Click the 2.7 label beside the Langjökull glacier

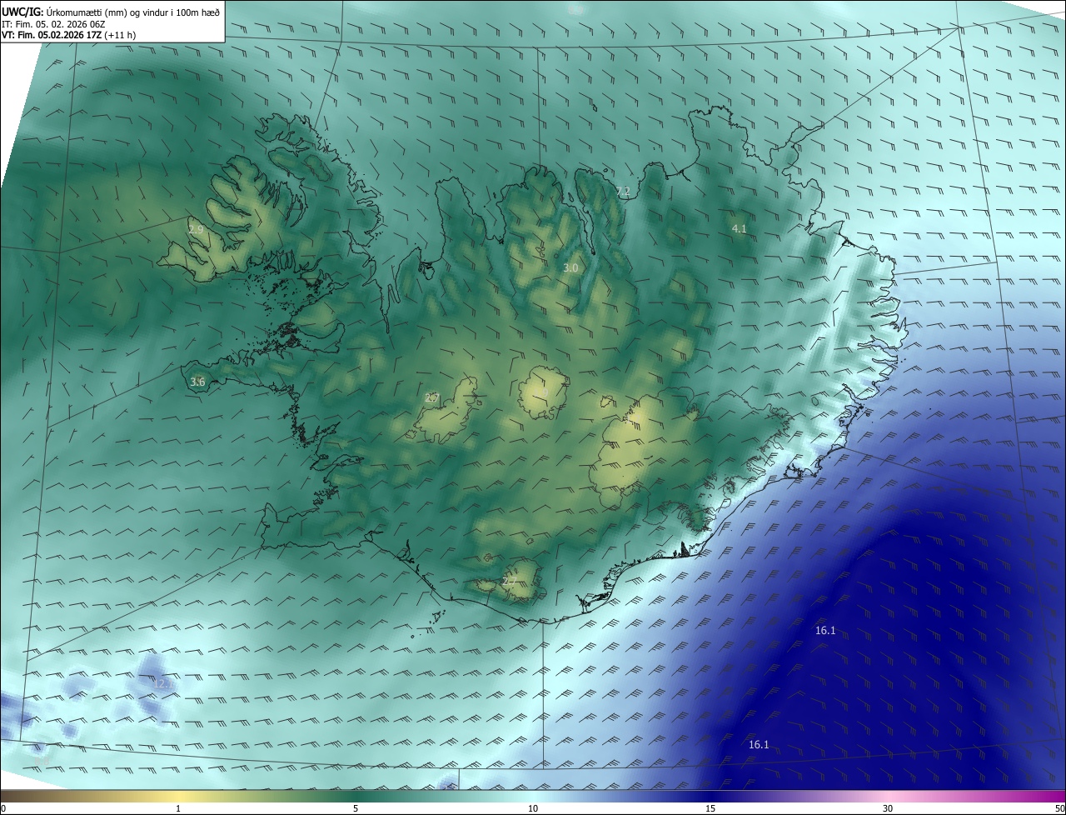coord(431,397)
